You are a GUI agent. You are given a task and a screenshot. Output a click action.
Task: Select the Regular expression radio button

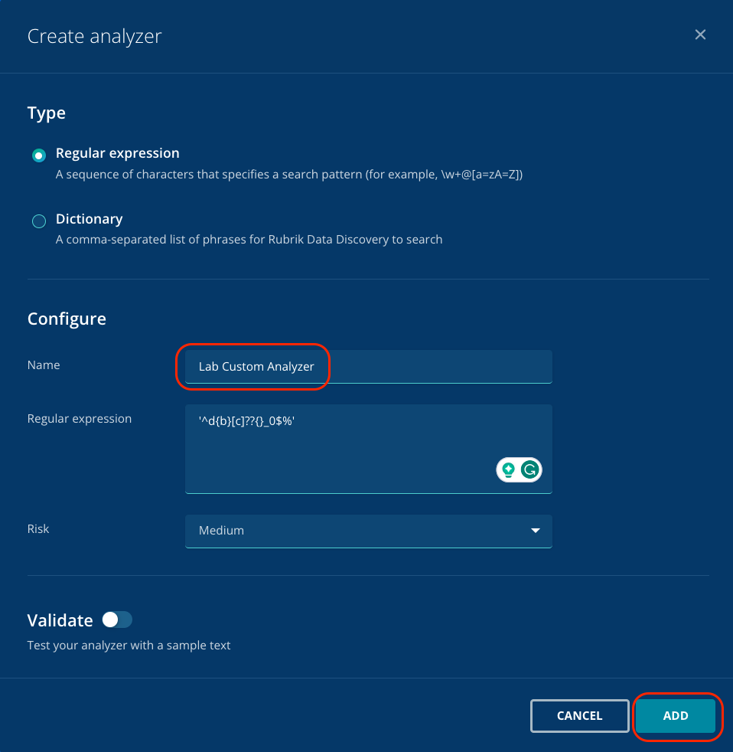tap(39, 155)
